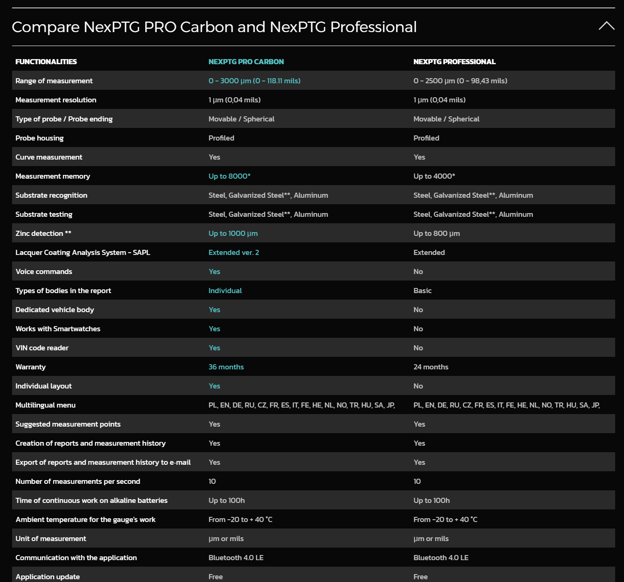The height and width of the screenshot is (582, 624).
Task: Click the Up to 4000* memory value
Action: point(434,176)
